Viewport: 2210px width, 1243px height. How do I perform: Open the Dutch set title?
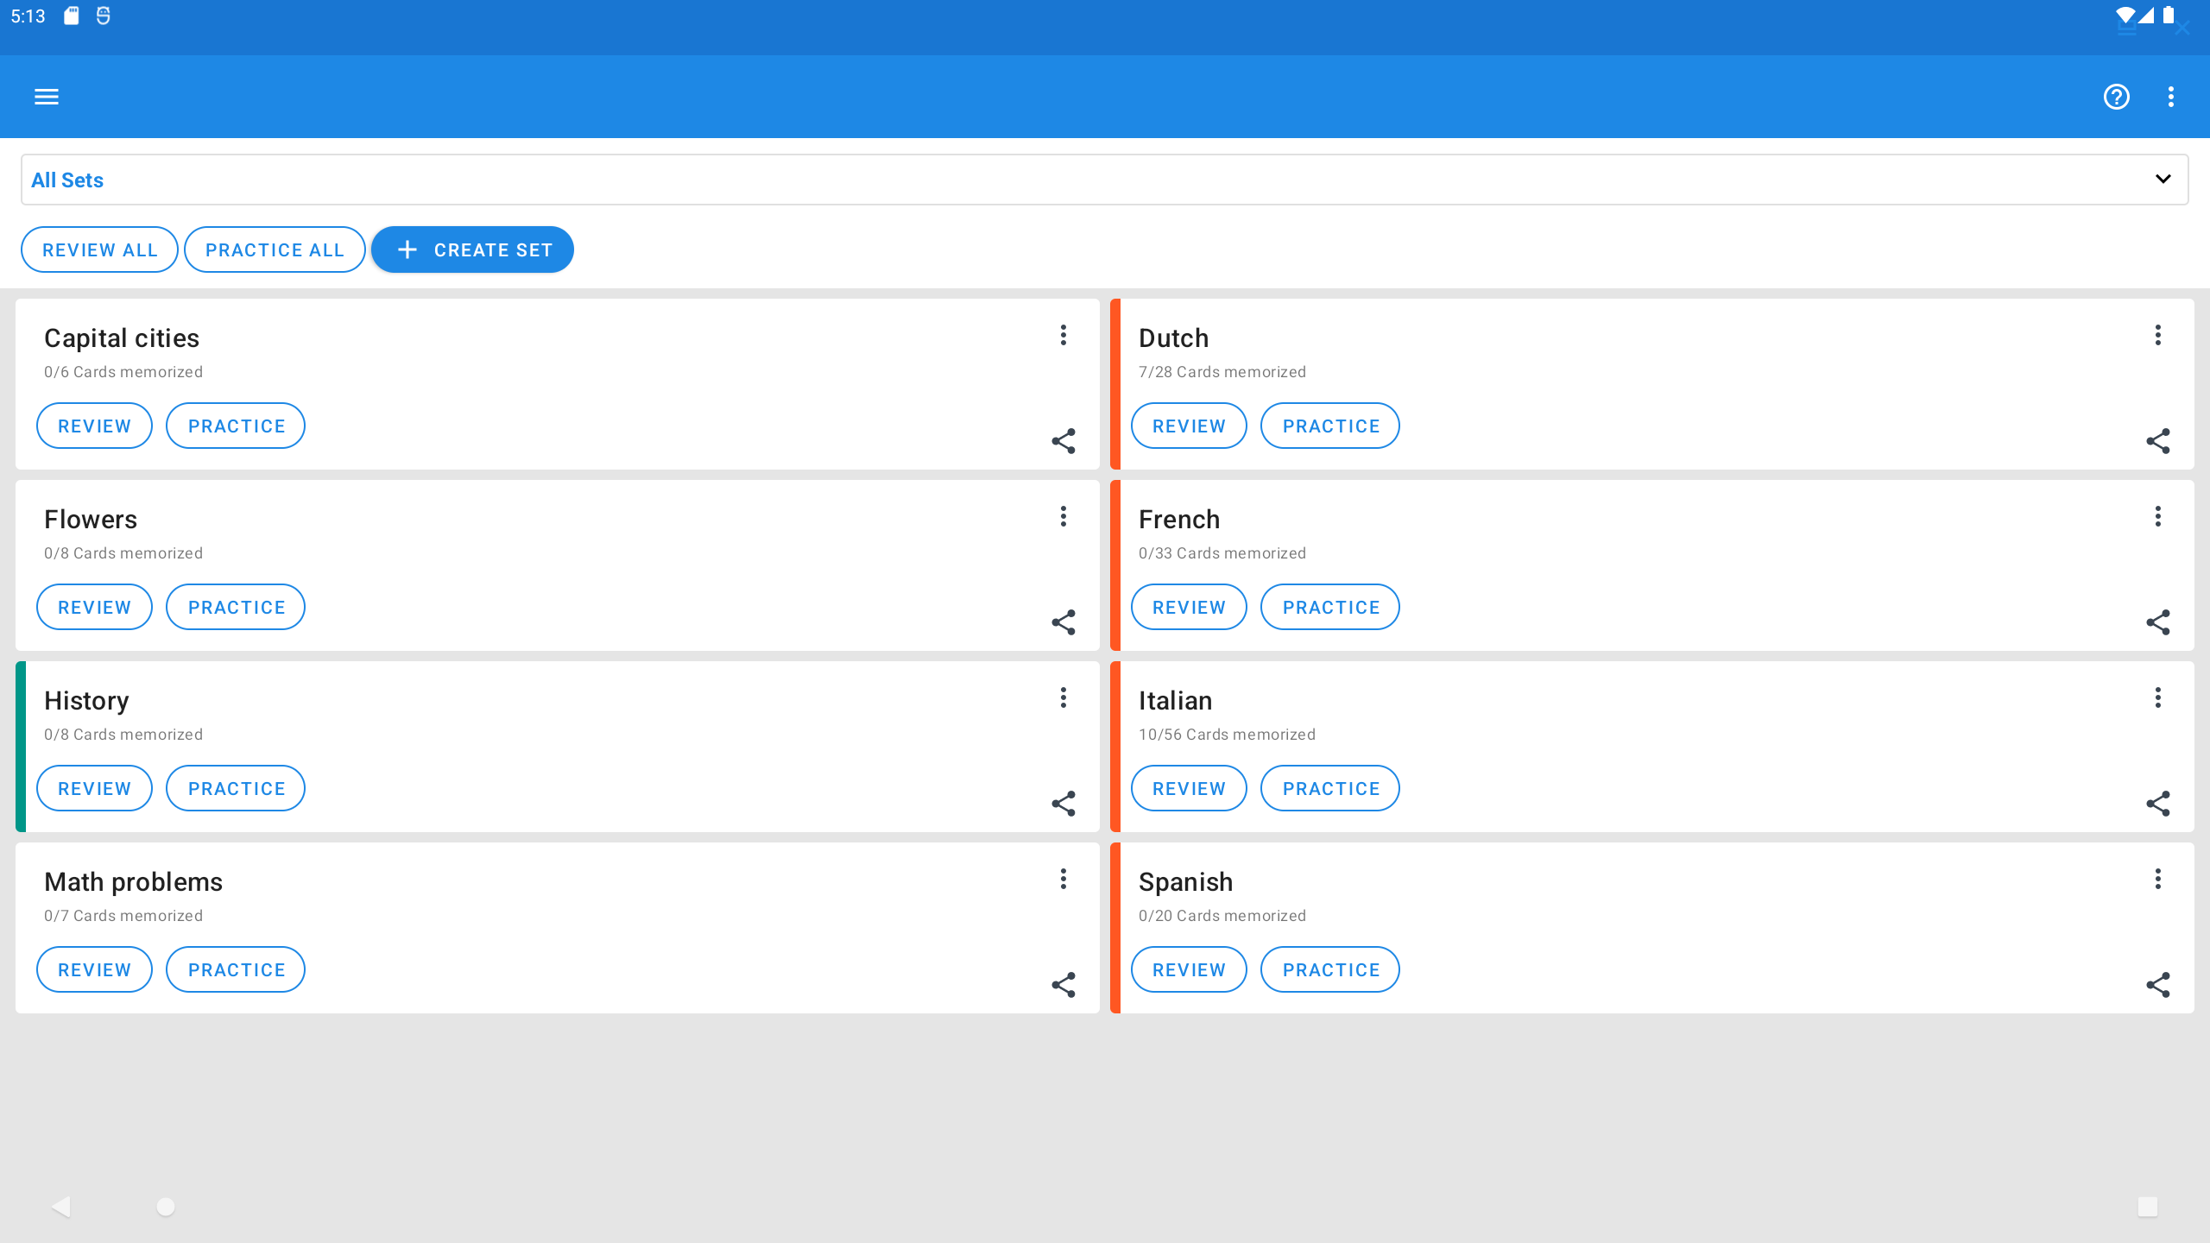[1173, 338]
